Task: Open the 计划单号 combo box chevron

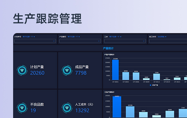Action: 54,41
